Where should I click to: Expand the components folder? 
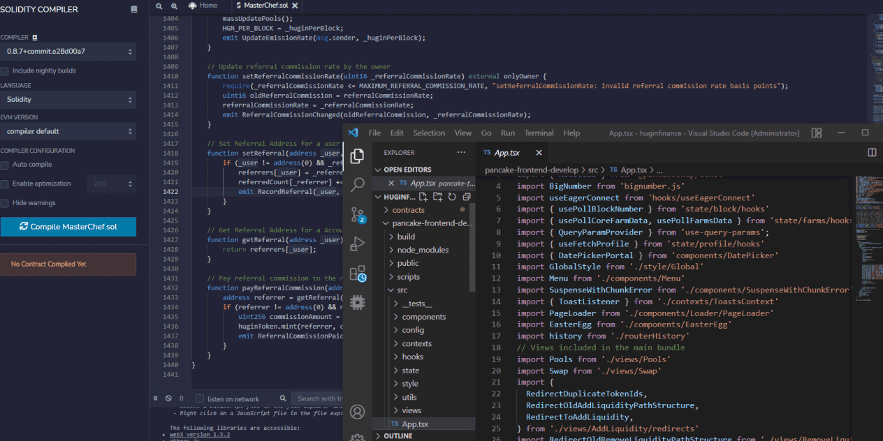tap(423, 317)
